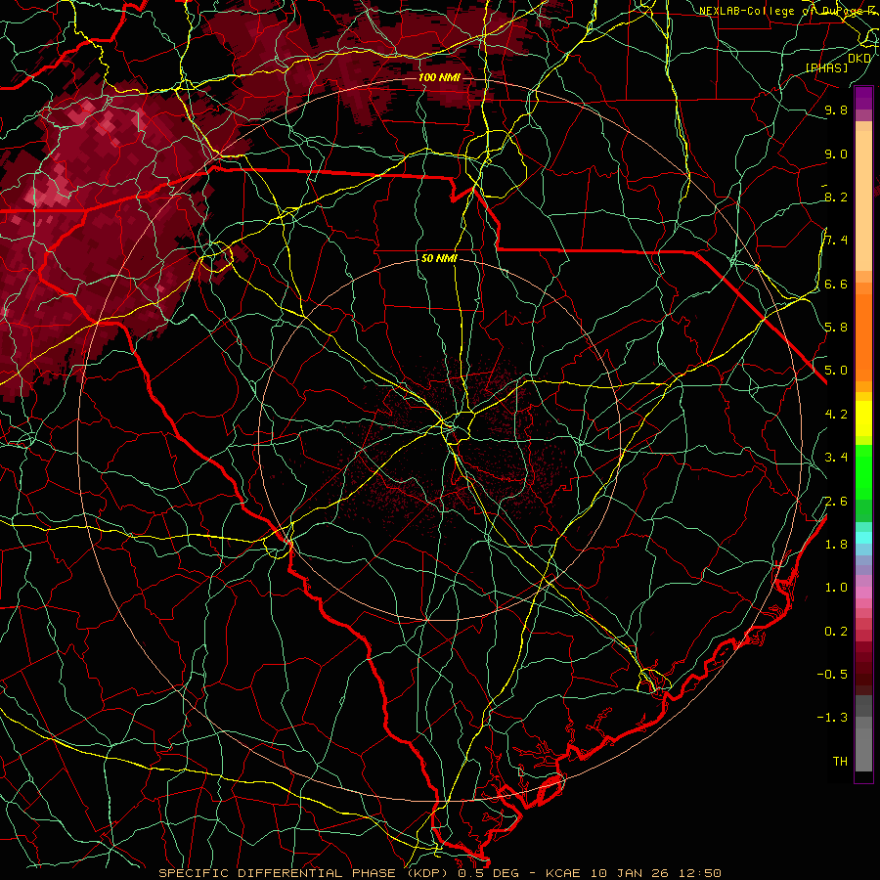Pick the dark orange band in the color scale
The height and width of the screenshot is (880, 880).
863,336
